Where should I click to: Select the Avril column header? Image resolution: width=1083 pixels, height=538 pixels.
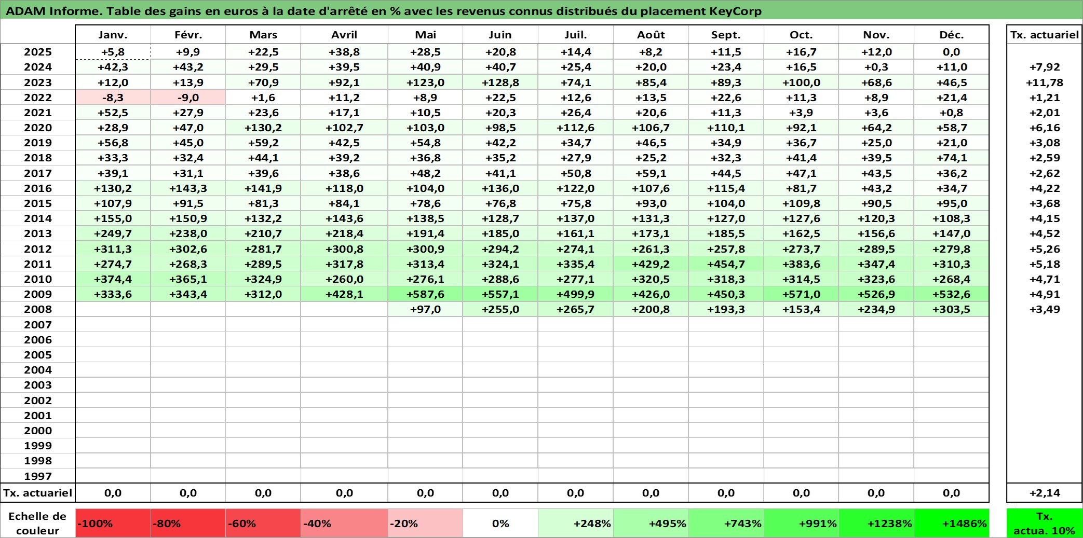click(x=344, y=35)
